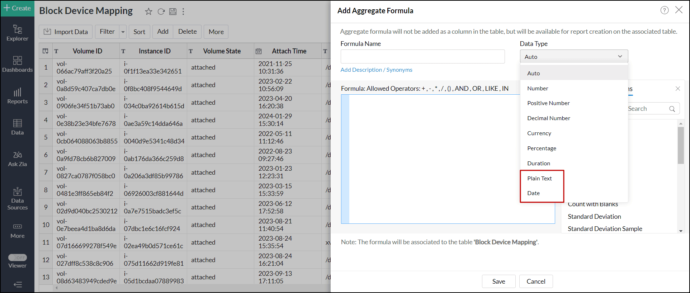Image resolution: width=690 pixels, height=293 pixels.
Task: Click the Formula Name text field
Action: tap(422, 57)
